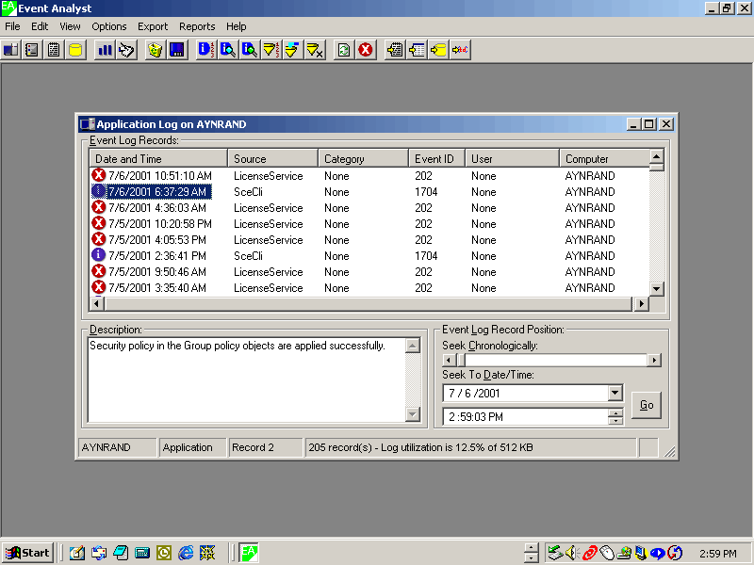This screenshot has width=754, height=565.
Task: Click Seek Chronologically left arrow
Action: [449, 360]
